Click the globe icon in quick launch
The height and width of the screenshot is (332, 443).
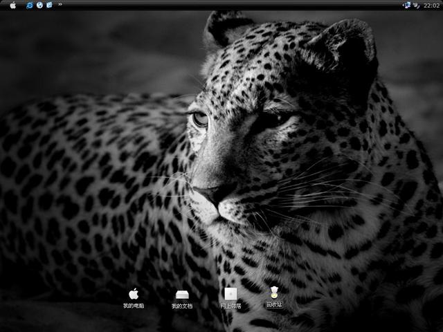[x=39, y=5]
